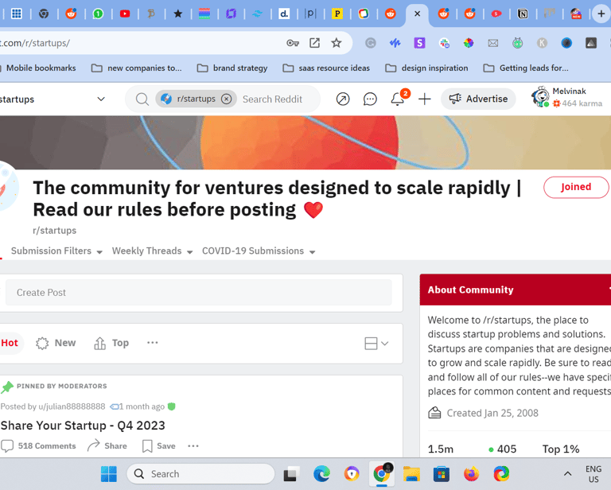
Task: Sort posts by New
Action: tap(56, 343)
